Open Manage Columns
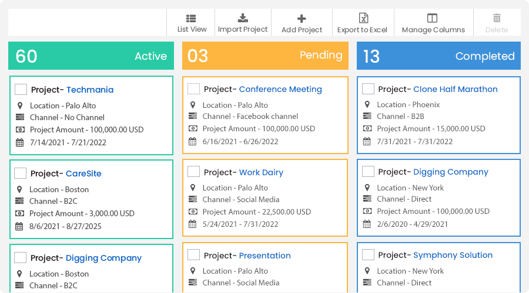The image size is (529, 293). (x=433, y=19)
